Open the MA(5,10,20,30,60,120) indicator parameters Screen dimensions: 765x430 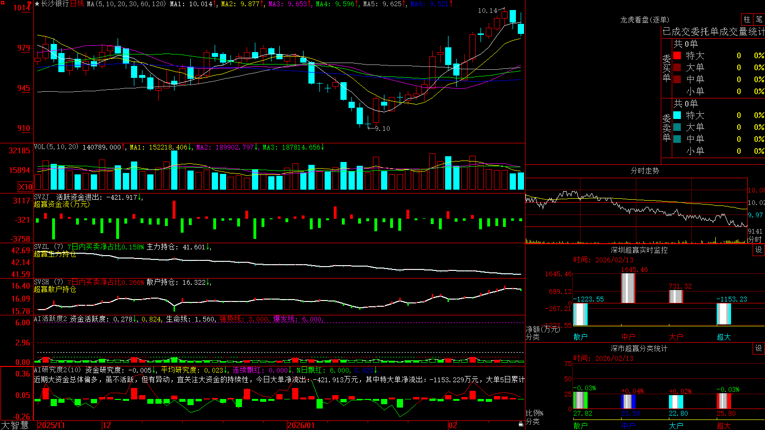pyautogui.click(x=126, y=4)
